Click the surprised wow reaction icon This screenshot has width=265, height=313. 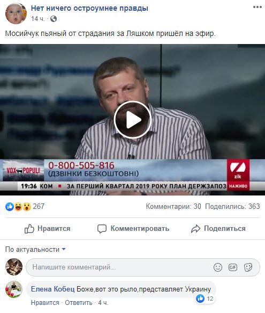(27, 207)
